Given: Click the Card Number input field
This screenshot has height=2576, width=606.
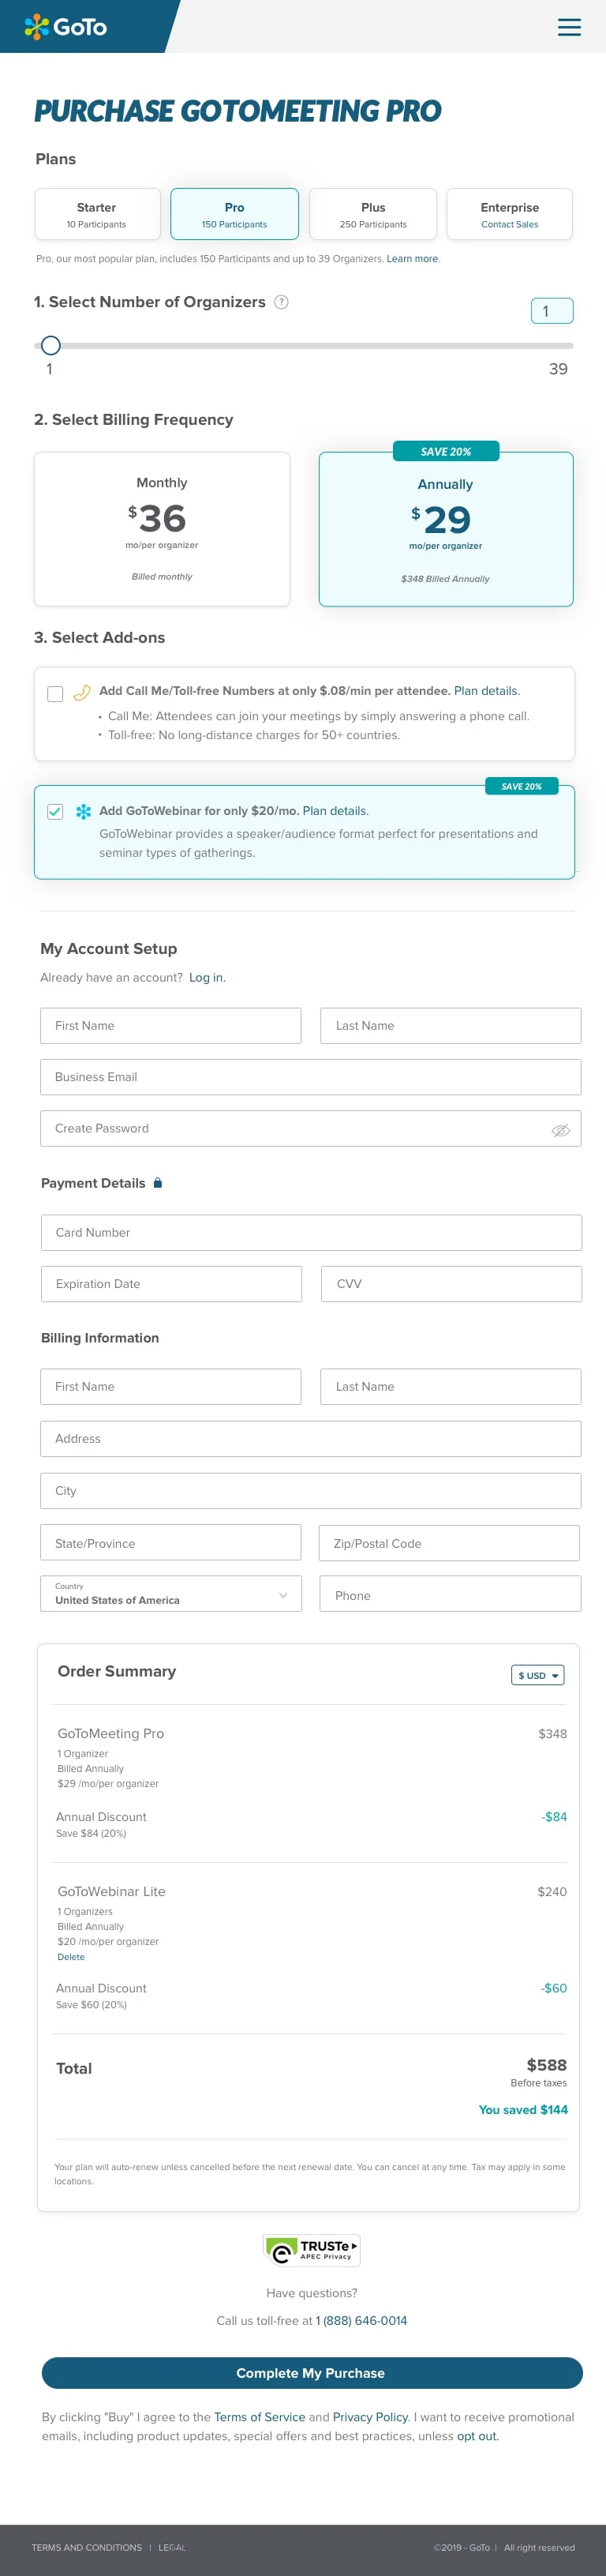Looking at the screenshot, I should click(311, 1233).
